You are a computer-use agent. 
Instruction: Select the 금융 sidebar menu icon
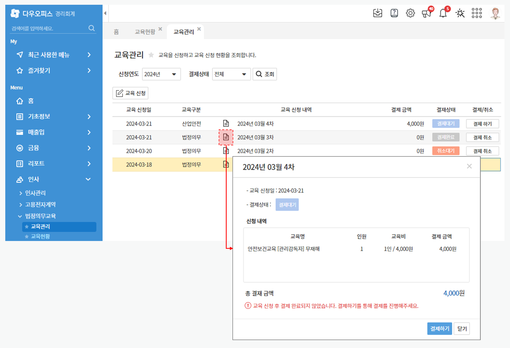[20, 148]
